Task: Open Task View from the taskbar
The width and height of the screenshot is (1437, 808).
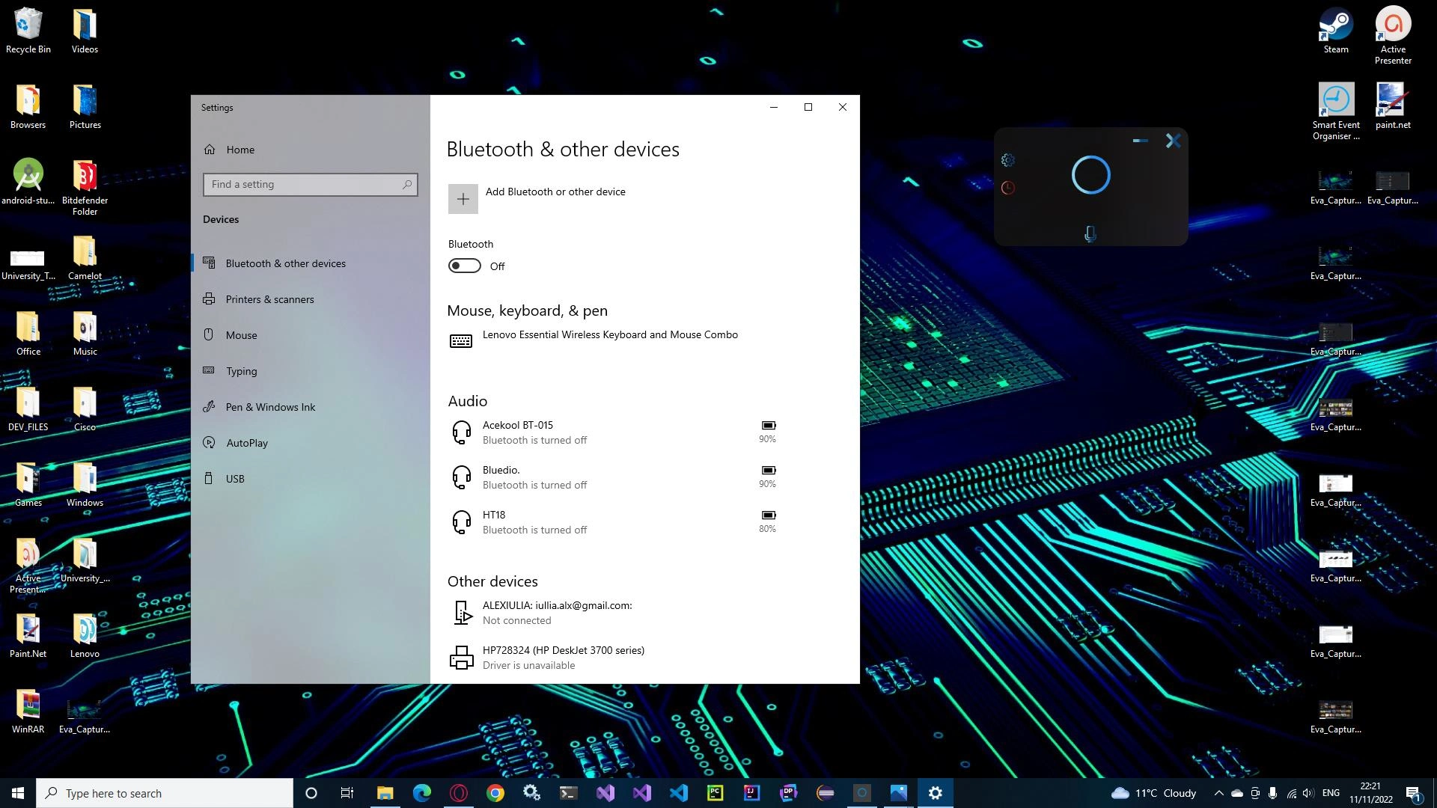Action: click(347, 793)
